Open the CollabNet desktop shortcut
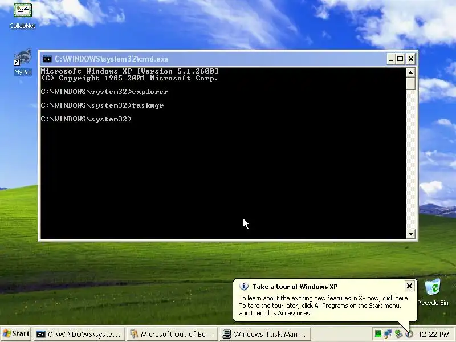456x342 pixels. coord(22,15)
